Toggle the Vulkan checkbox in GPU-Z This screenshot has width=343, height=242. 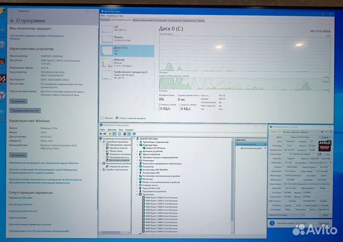tap(283, 210)
